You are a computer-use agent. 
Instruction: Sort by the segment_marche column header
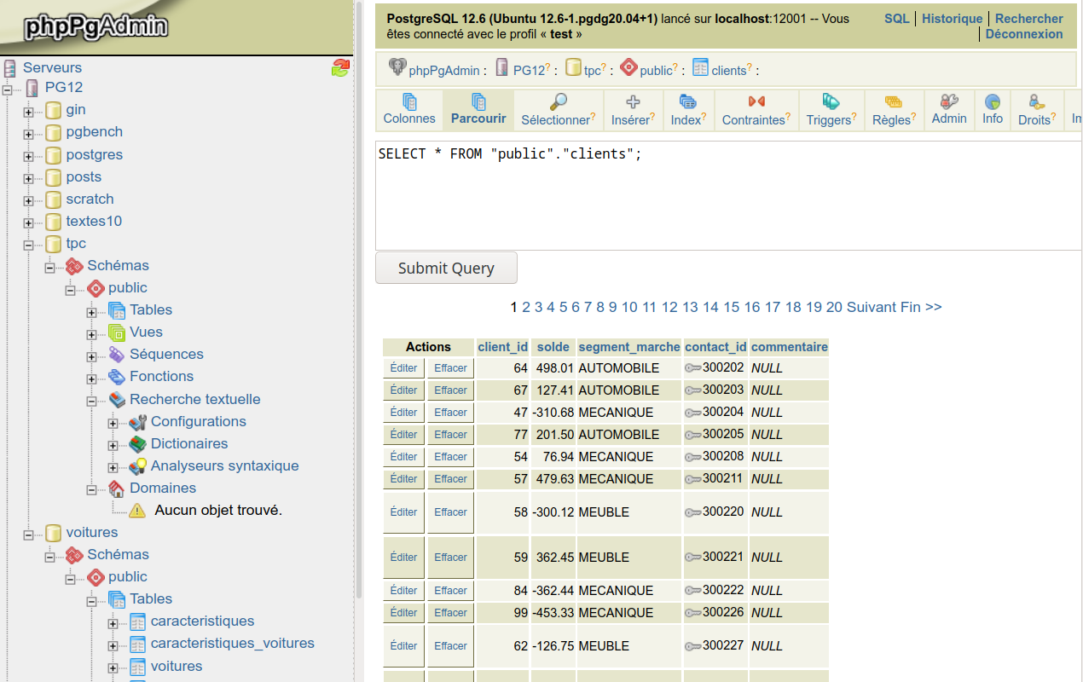click(629, 347)
